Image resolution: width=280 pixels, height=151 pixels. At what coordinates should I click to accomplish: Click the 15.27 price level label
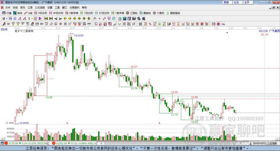tap(134, 67)
